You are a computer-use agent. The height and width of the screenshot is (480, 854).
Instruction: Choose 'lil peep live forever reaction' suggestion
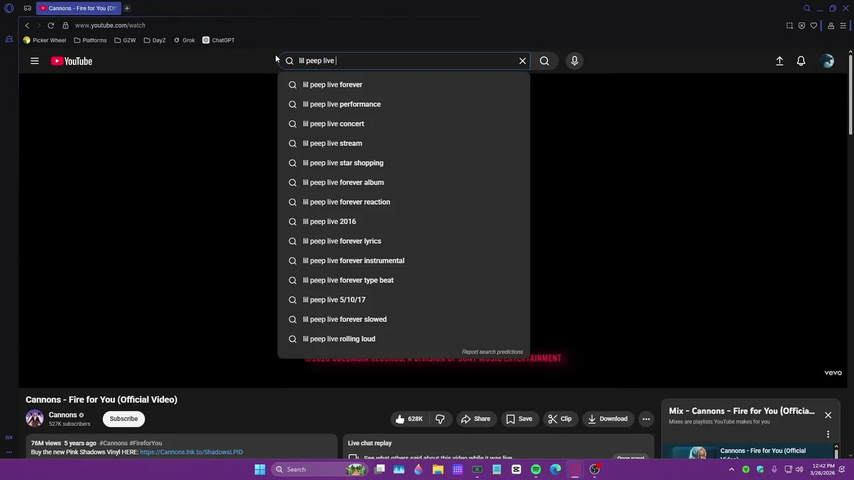(404, 202)
